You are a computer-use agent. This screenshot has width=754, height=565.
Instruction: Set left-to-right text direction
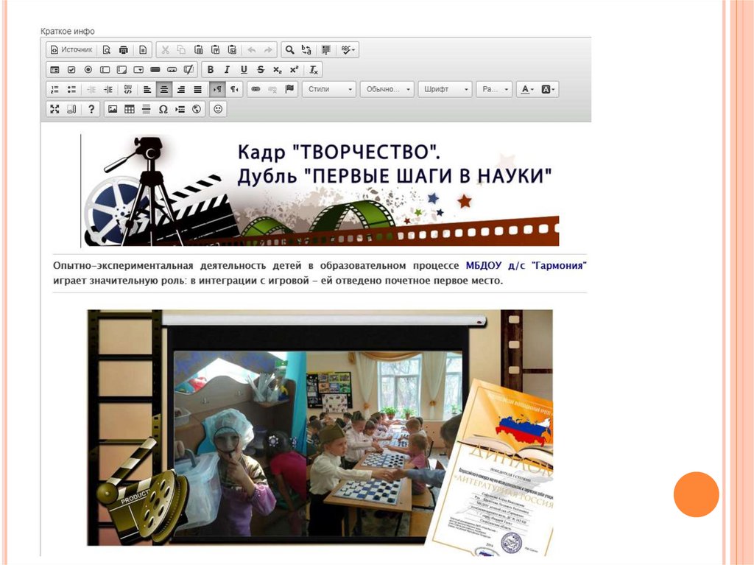click(x=217, y=89)
